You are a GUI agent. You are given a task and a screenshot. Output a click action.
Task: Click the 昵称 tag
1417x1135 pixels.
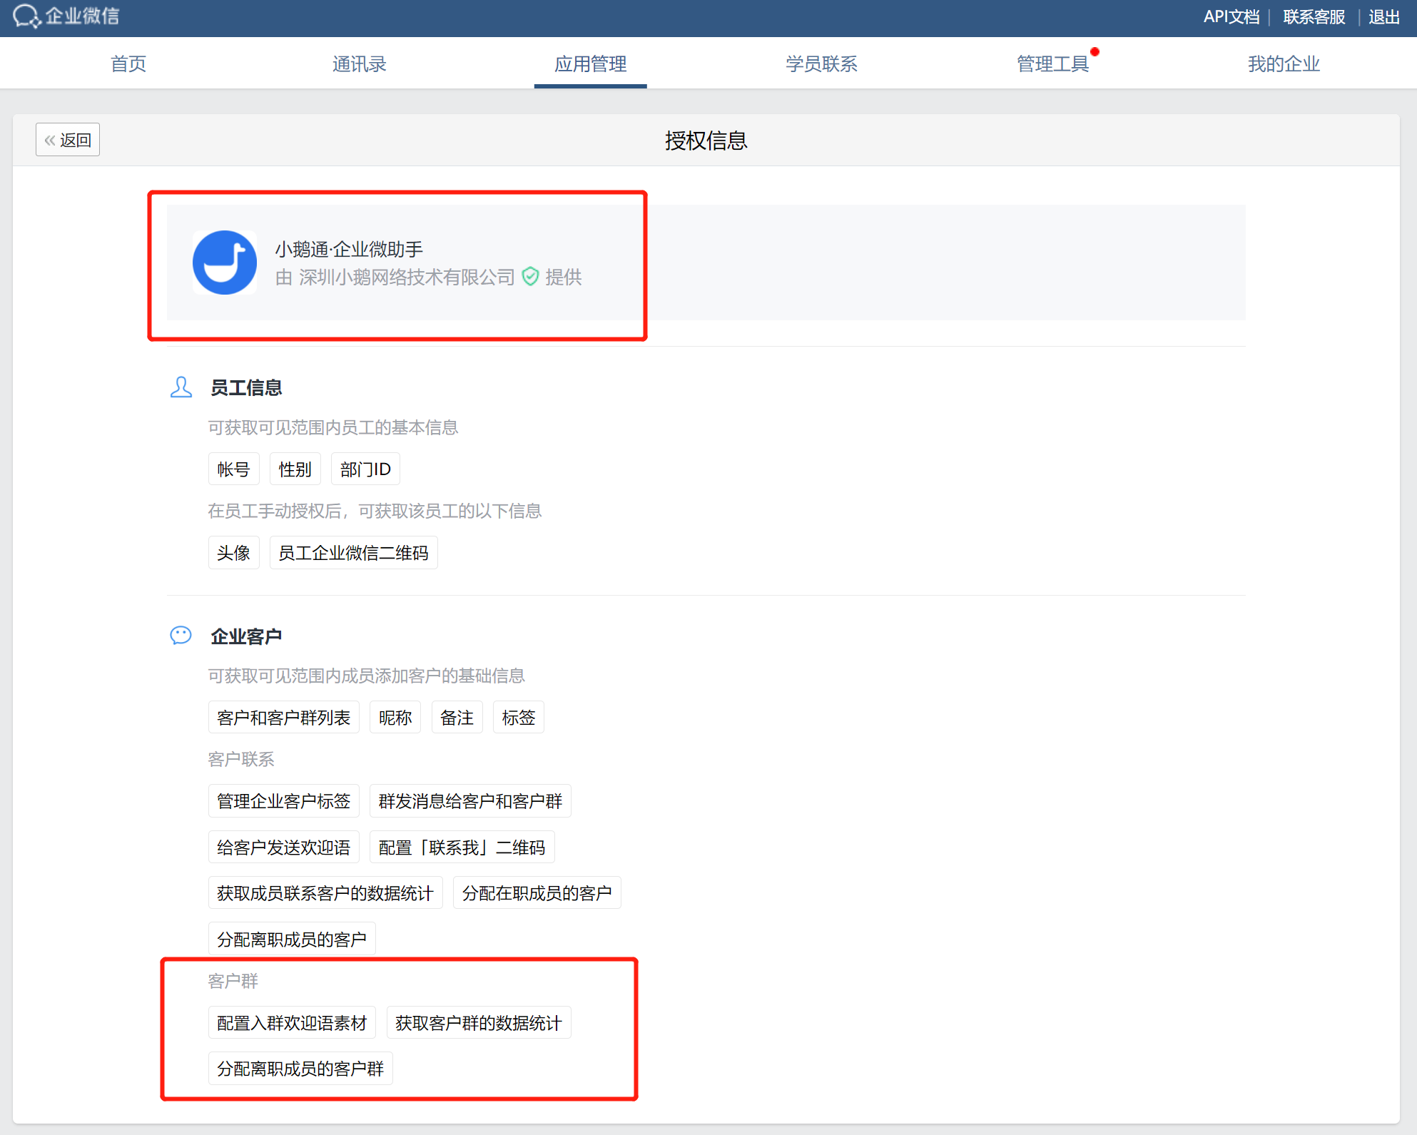pos(395,717)
